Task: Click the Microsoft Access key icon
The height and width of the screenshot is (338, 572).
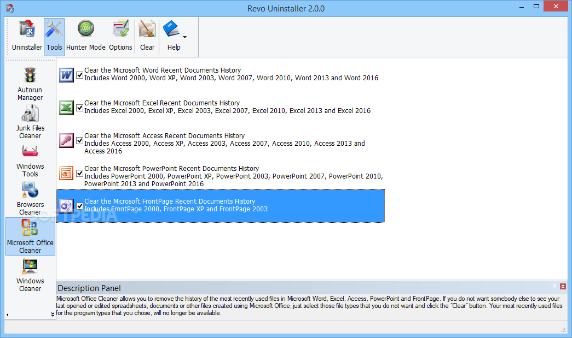Action: tap(66, 141)
